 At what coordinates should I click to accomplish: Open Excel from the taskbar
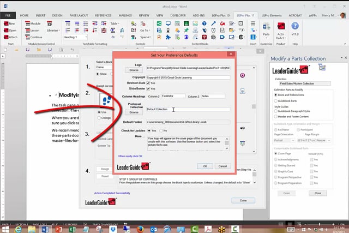[x=72, y=229]
